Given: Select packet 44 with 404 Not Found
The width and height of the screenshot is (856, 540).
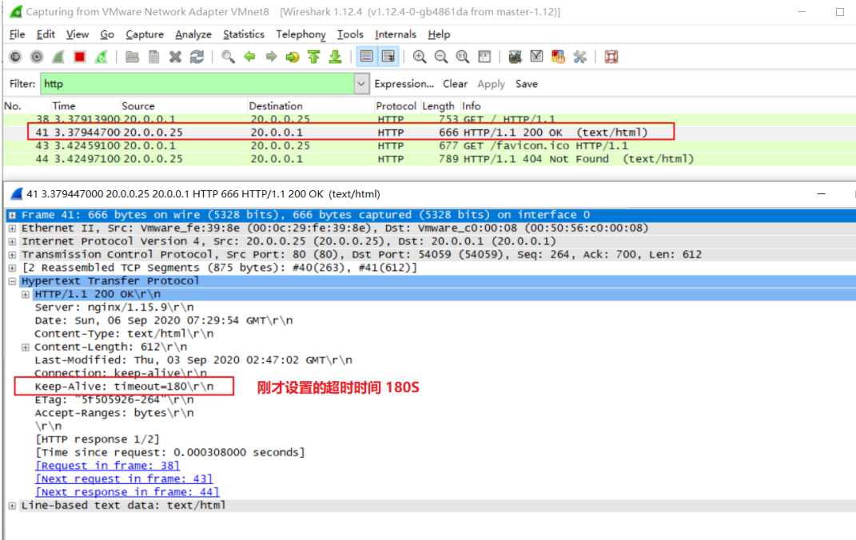Looking at the screenshot, I should click(x=429, y=159).
